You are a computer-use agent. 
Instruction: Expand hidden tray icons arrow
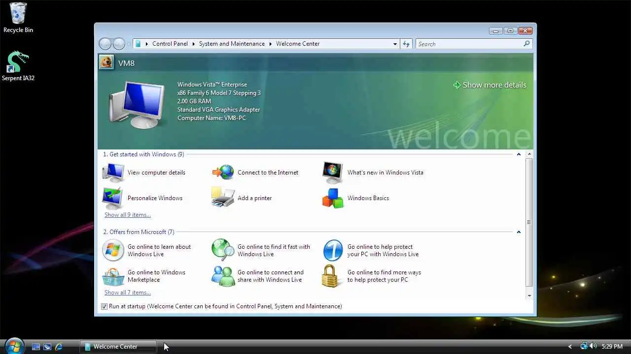point(570,347)
